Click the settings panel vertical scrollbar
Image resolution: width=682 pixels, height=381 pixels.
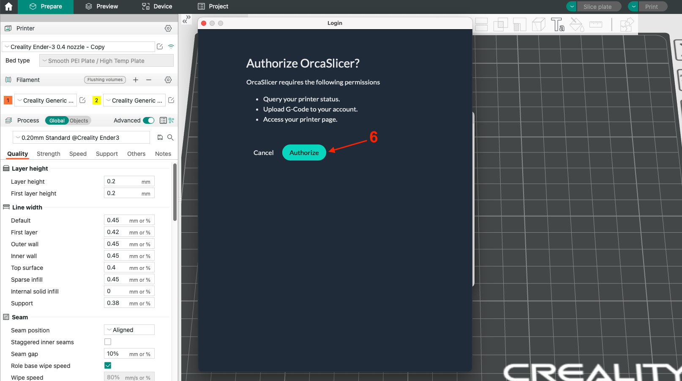tap(175, 193)
